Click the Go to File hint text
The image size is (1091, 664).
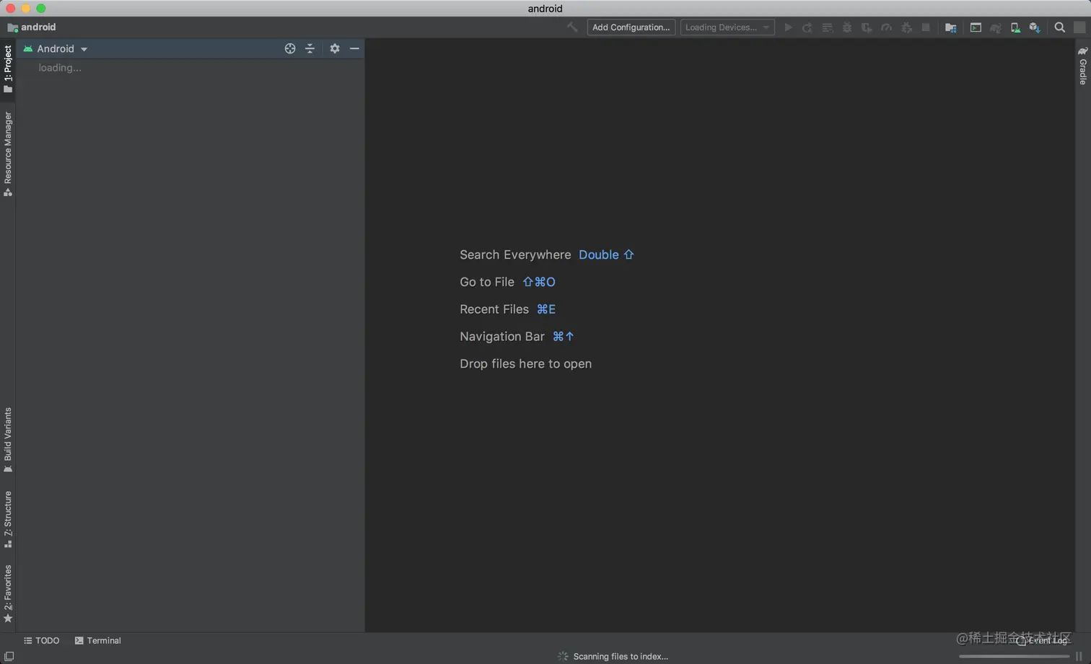click(x=487, y=282)
